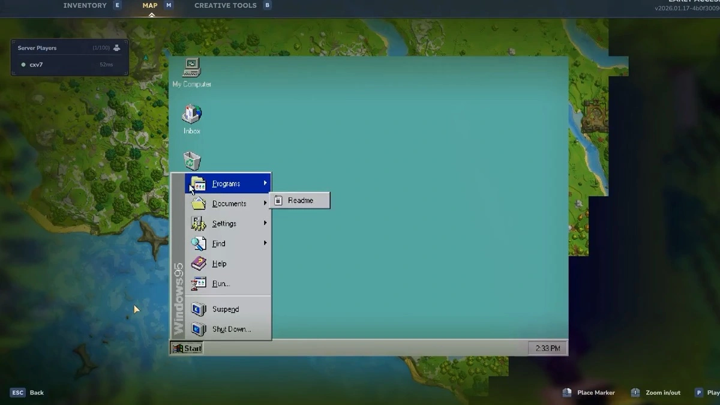Viewport: 720px width, 405px height.
Task: Click the Start button in the taskbar
Action: click(186, 347)
